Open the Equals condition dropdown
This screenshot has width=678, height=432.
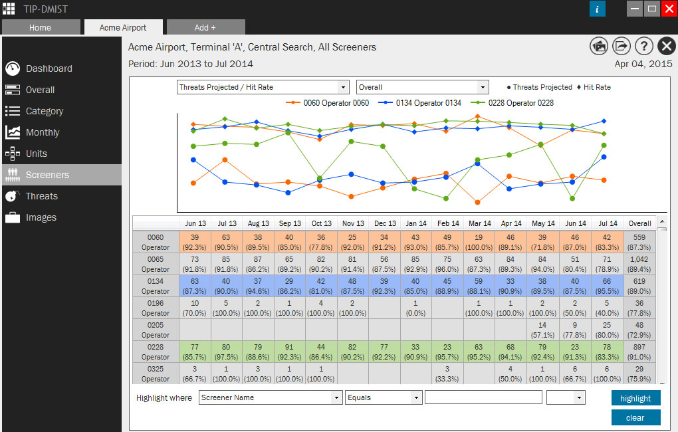pyautogui.click(x=383, y=397)
